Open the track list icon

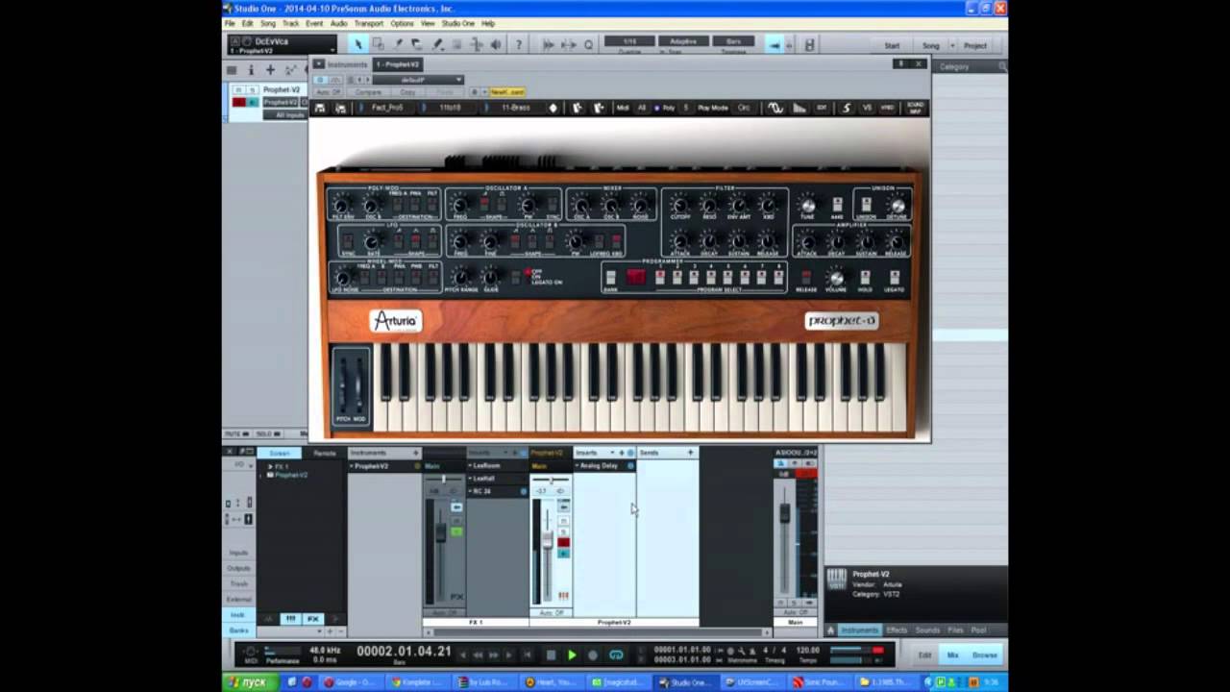(232, 70)
